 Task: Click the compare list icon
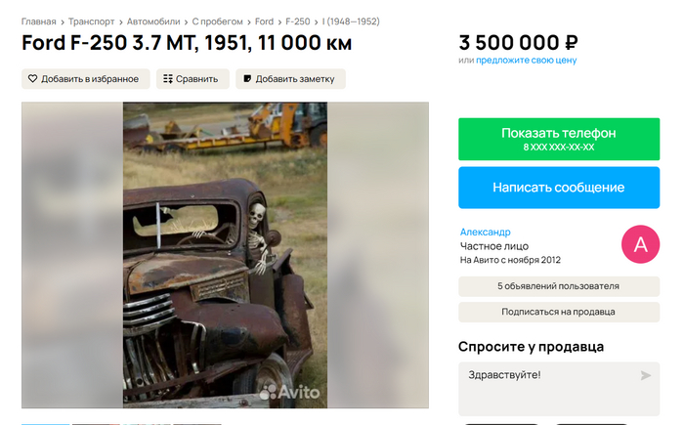tap(168, 79)
